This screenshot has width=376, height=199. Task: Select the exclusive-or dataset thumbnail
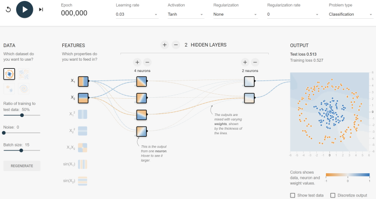tap(23, 74)
